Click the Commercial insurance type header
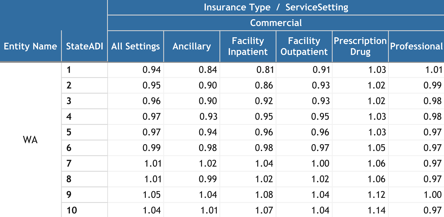Image resolution: width=444 pixels, height=217 pixels. click(276, 23)
